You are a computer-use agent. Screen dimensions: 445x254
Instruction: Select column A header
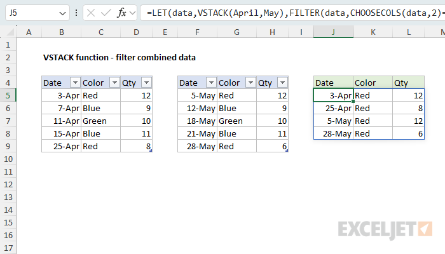(x=29, y=32)
